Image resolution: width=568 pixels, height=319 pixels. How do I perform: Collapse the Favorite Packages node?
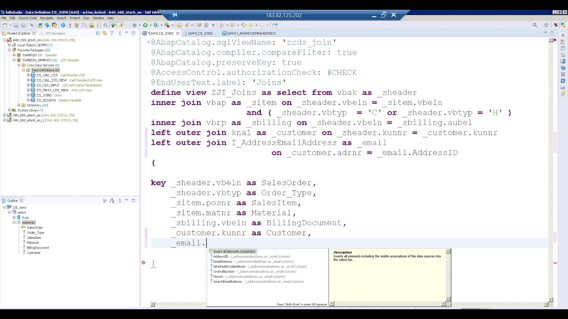pos(9,50)
